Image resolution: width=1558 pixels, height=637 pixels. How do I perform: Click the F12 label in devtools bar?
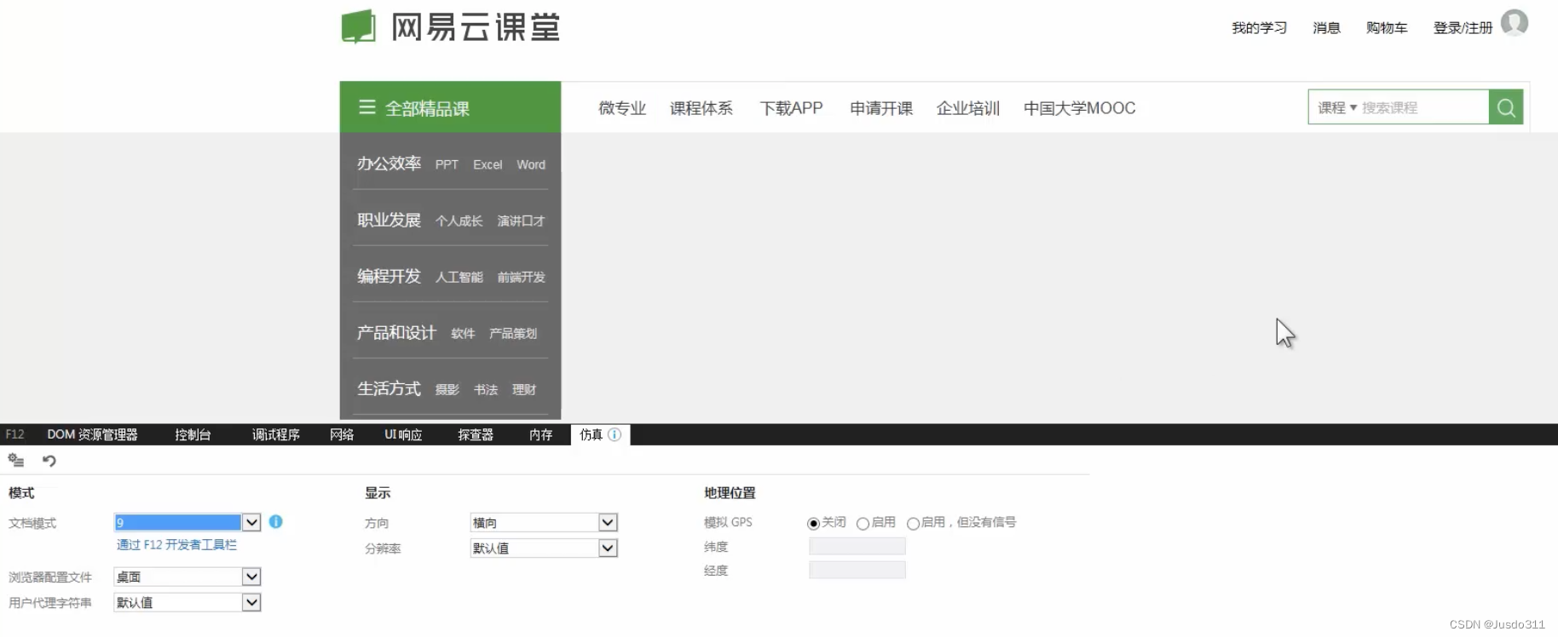[14, 434]
